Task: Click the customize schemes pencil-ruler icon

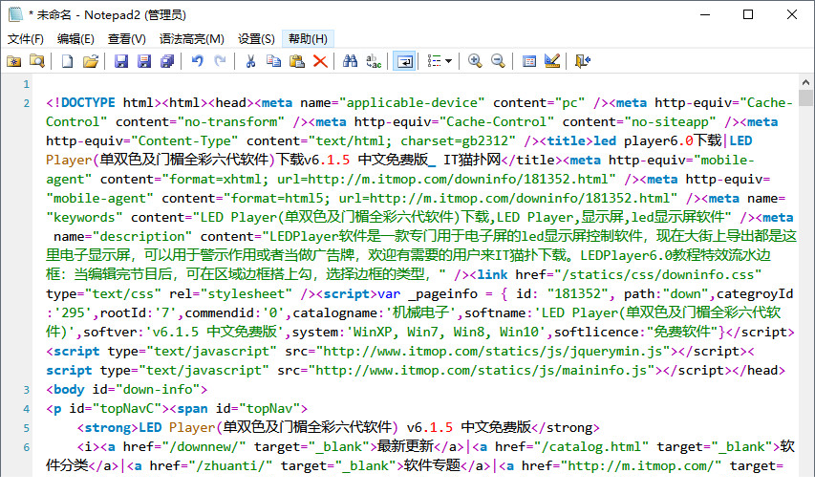Action: tap(552, 61)
